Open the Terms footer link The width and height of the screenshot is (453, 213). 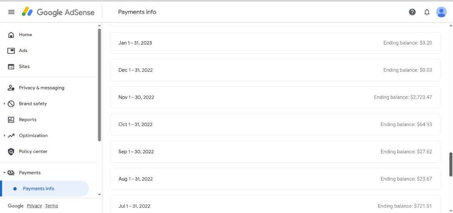[x=52, y=206]
